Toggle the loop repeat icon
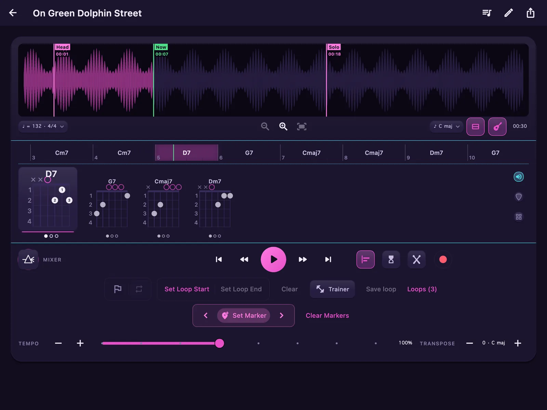 pos(139,289)
